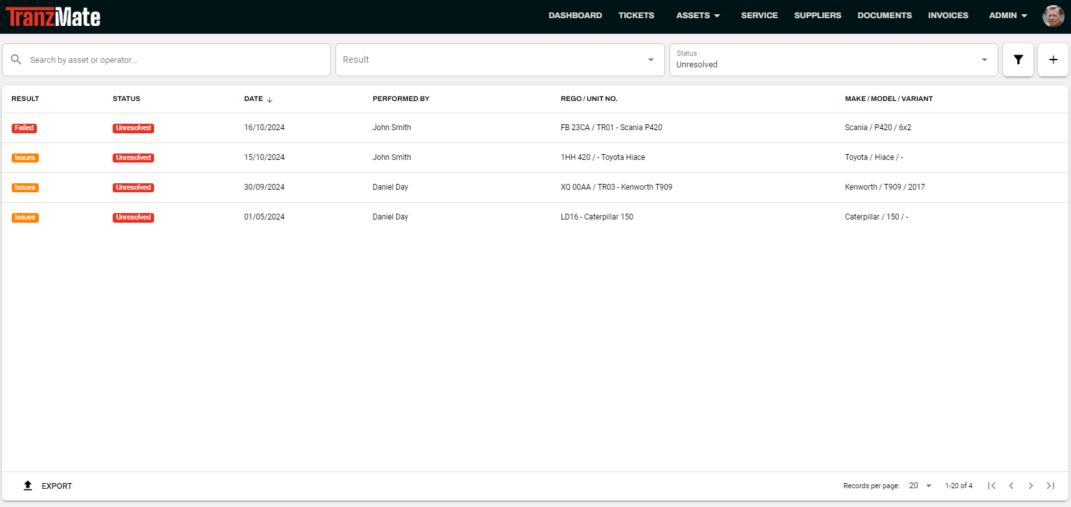Viewport: 1071px width, 507px height.
Task: Click Daniel Day in the Caterpillar row
Action: [x=390, y=217]
